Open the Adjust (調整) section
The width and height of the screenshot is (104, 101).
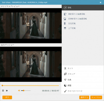click(83, 85)
